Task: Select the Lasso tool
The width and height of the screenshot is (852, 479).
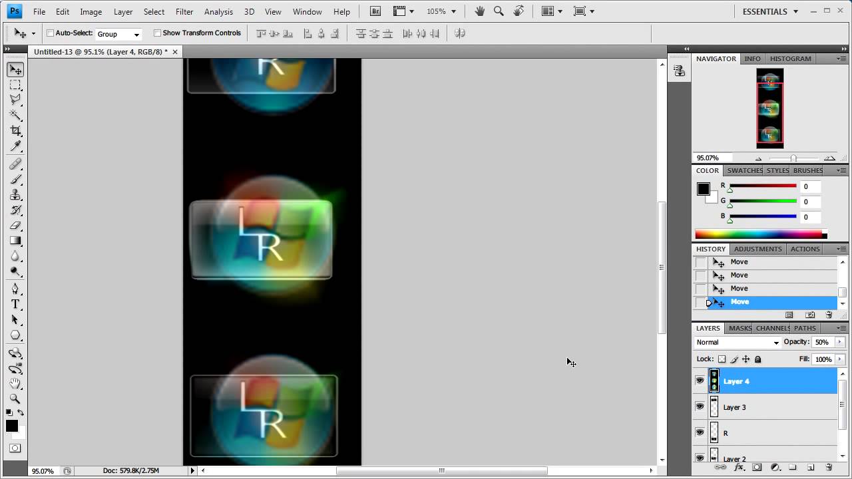Action: 15,100
